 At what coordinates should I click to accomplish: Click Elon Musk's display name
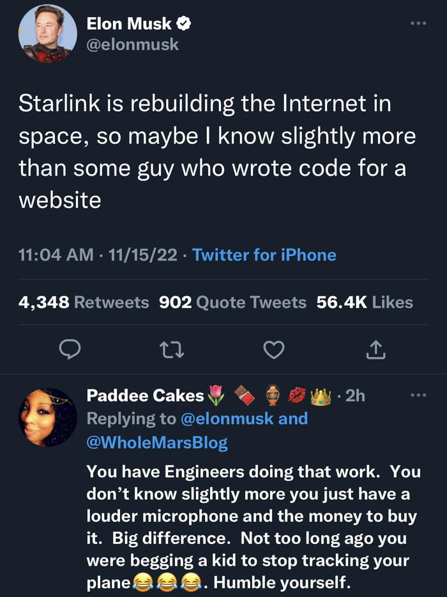click(130, 24)
